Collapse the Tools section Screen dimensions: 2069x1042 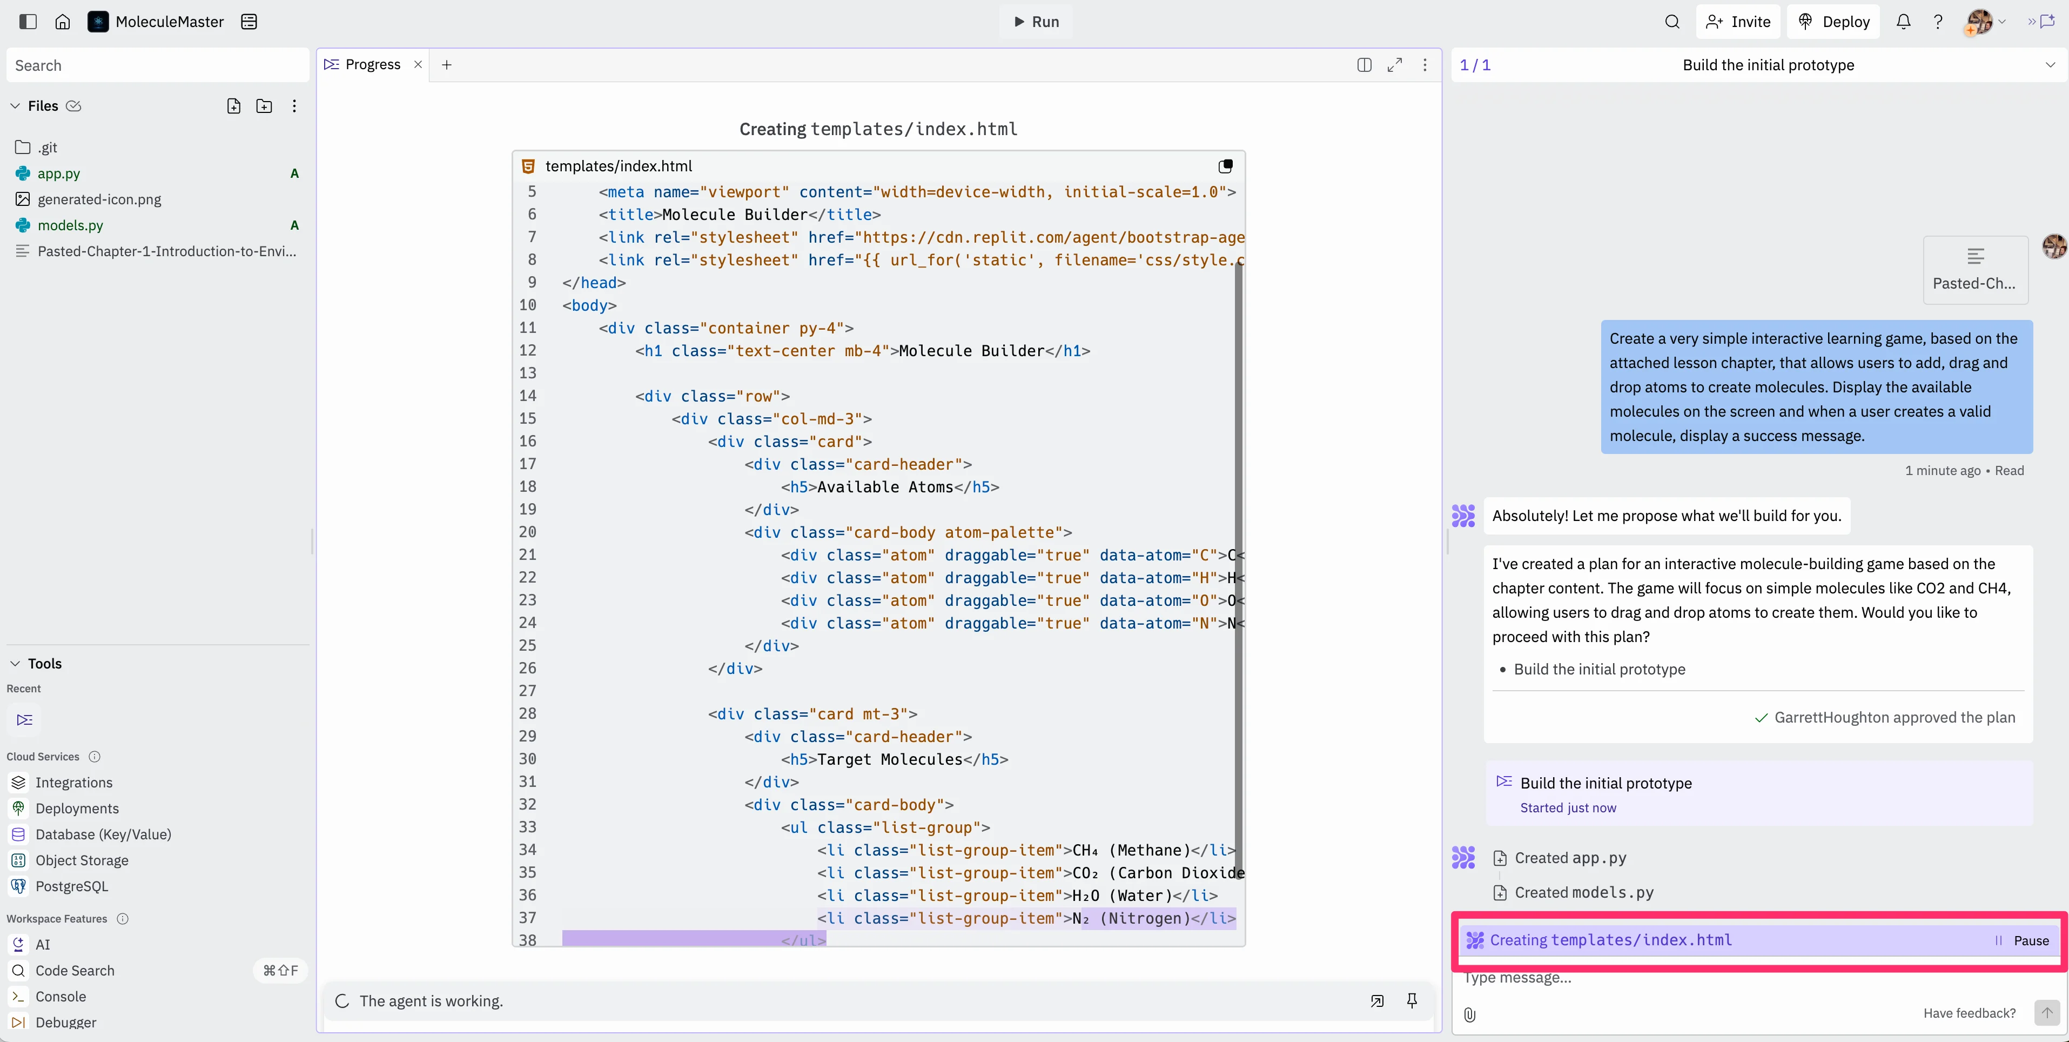15,664
